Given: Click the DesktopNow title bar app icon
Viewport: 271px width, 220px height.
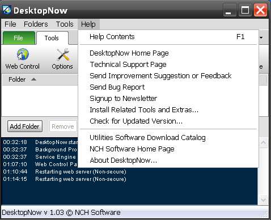Looking at the screenshot, I should (x=7, y=10).
